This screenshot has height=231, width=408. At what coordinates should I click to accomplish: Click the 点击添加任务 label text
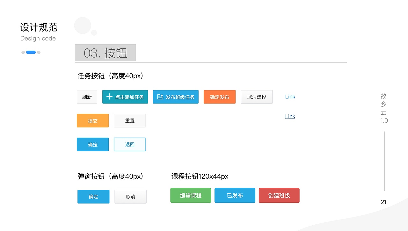click(129, 97)
